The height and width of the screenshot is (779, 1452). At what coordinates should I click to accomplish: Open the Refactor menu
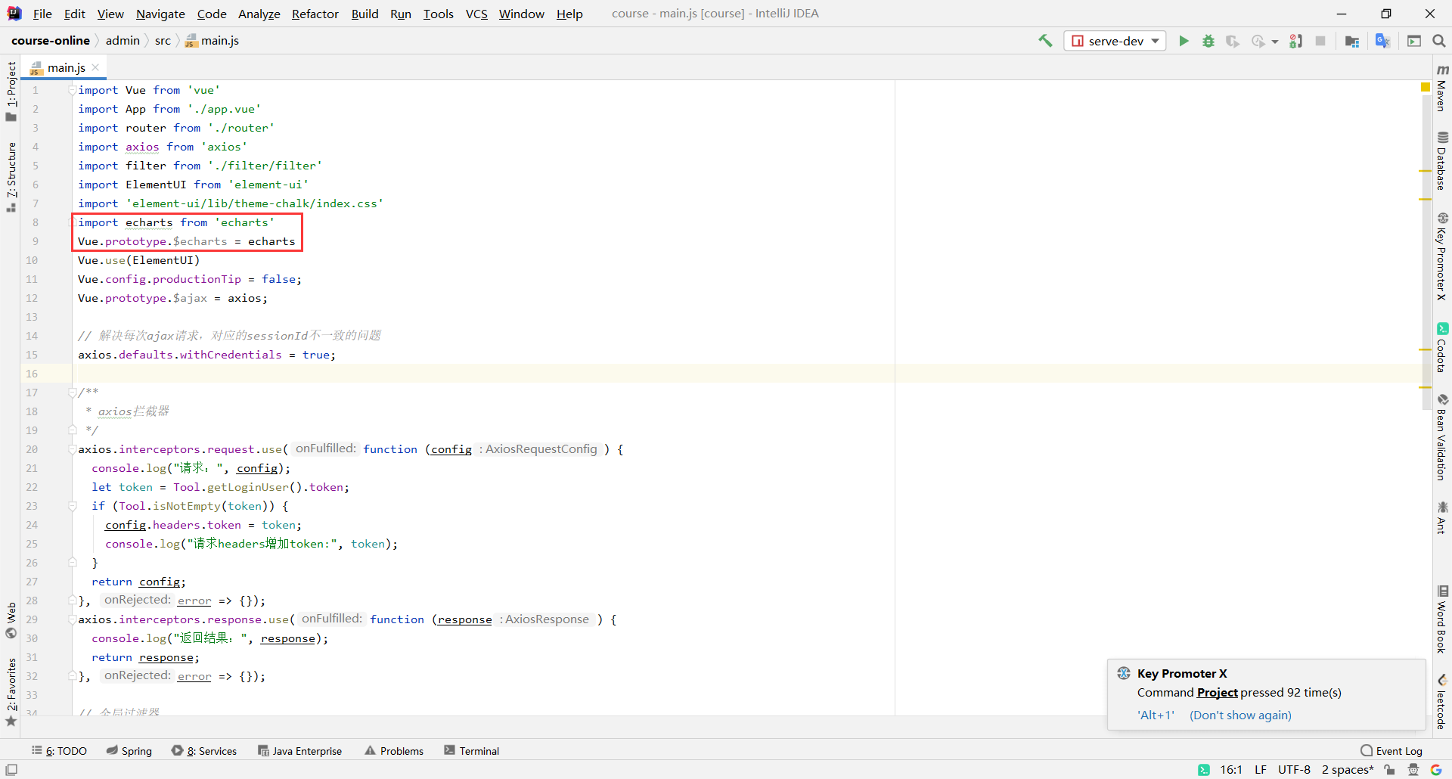point(315,14)
